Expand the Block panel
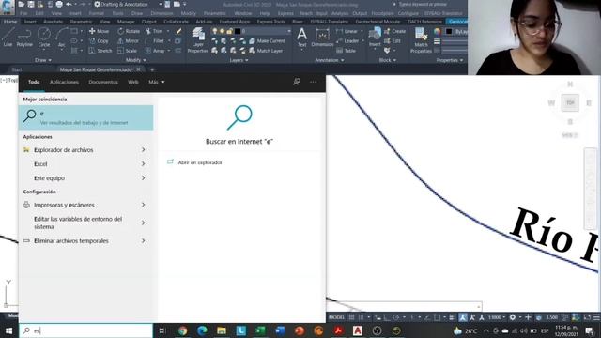Viewport: 601px width, 338px height. point(388,60)
